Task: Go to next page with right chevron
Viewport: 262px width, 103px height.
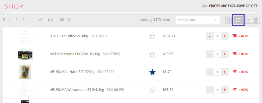Action: [x=69, y=20]
